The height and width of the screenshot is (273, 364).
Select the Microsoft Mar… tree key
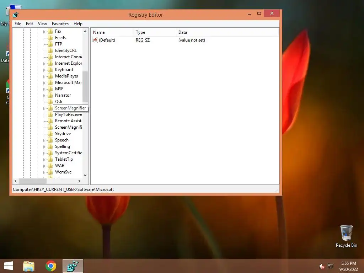[69, 82]
